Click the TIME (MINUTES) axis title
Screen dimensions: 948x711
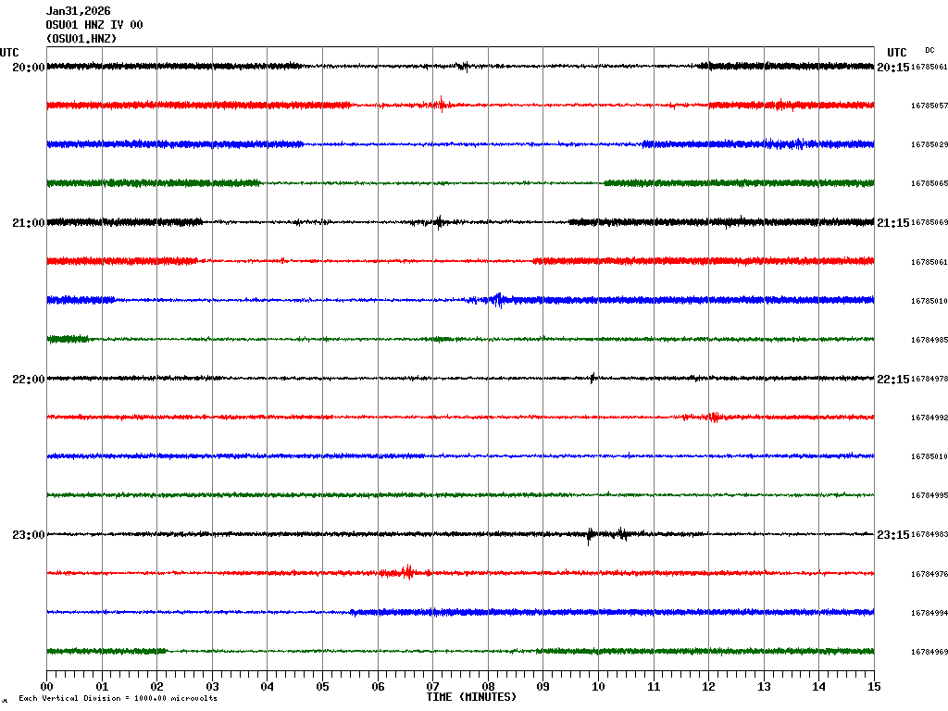pyautogui.click(x=471, y=696)
